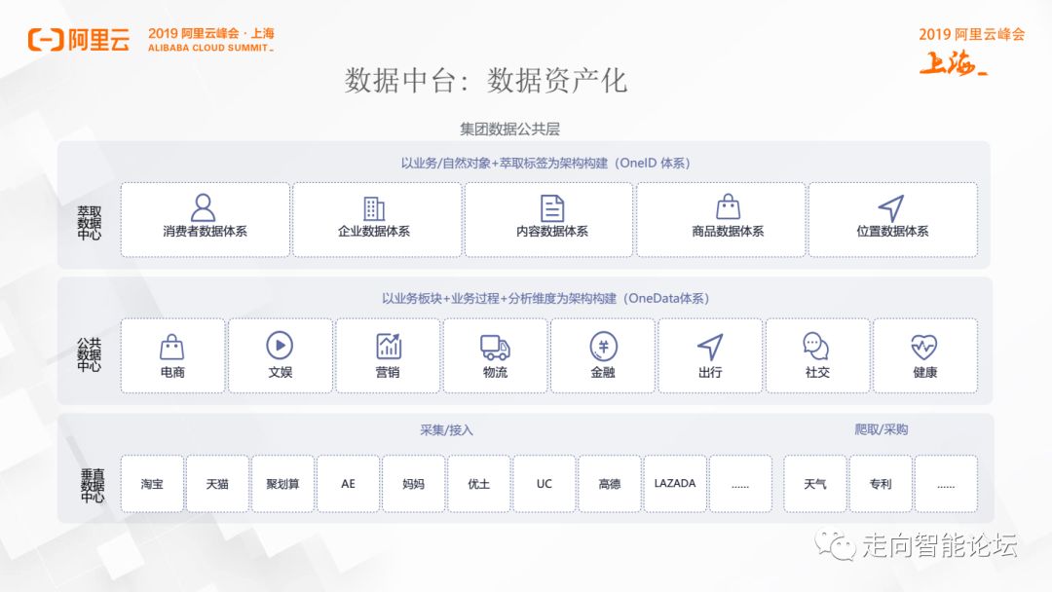This screenshot has height=592, width=1052.
Task: Select the 优土 data source box
Action: 479,484
